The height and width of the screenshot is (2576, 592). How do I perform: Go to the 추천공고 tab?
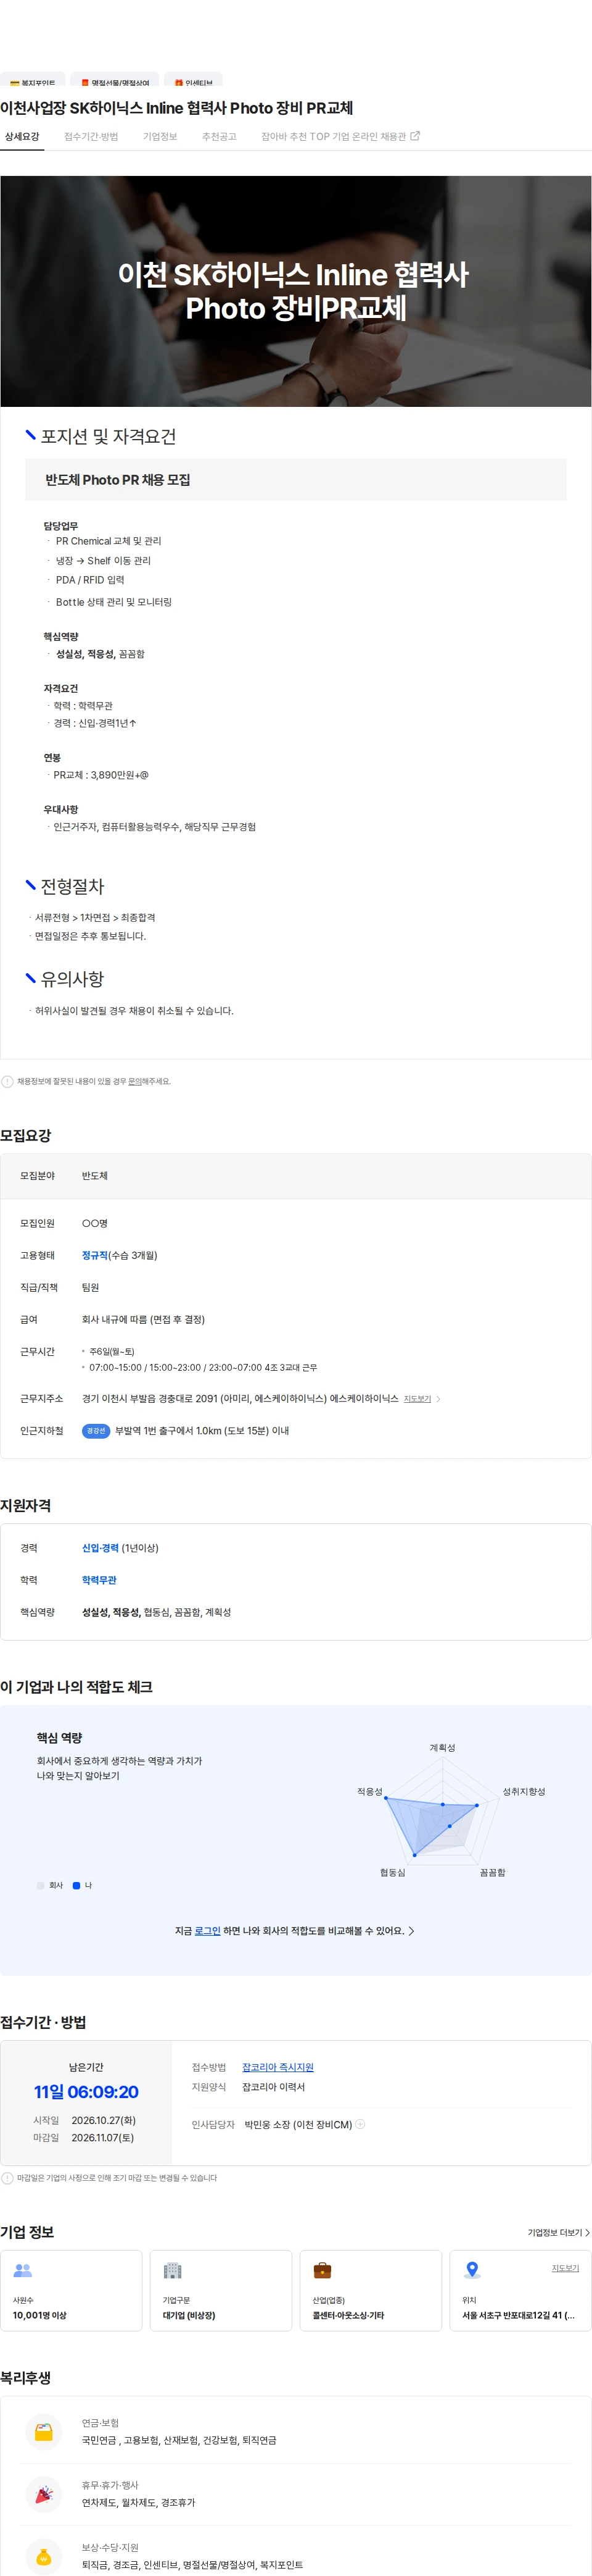[219, 137]
